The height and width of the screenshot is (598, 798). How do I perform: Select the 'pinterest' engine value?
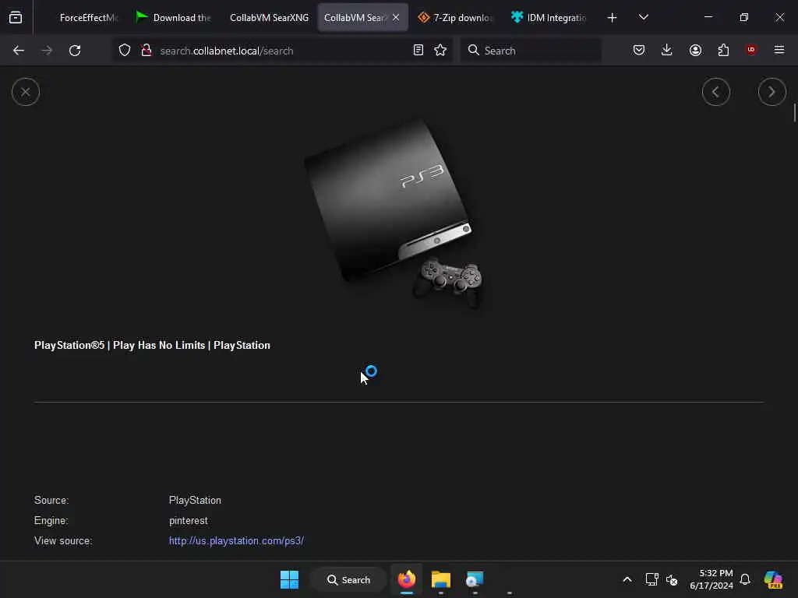189,521
